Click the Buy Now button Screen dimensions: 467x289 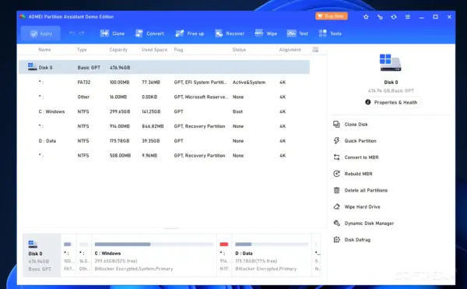click(x=332, y=16)
